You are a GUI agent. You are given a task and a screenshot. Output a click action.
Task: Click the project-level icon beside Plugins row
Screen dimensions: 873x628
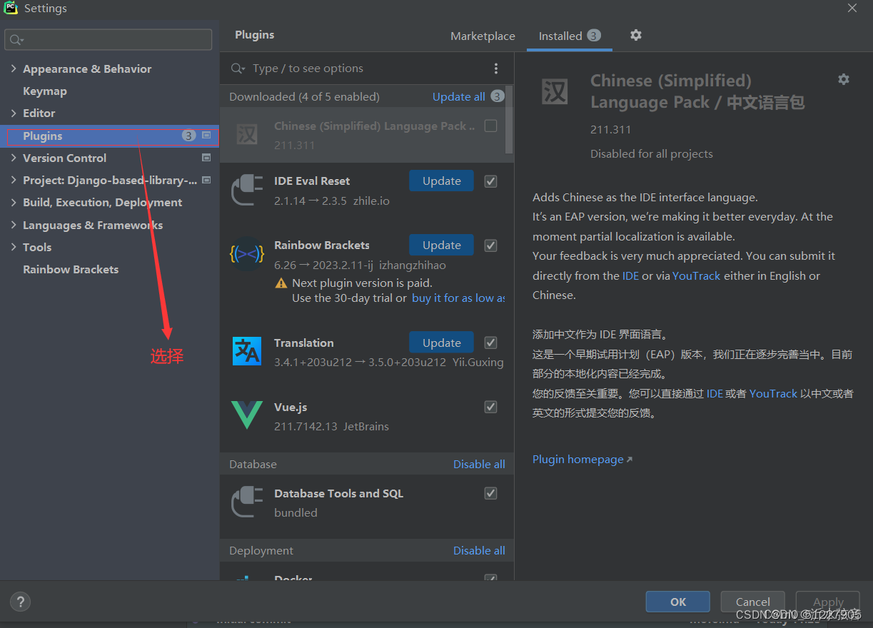pyautogui.click(x=206, y=135)
